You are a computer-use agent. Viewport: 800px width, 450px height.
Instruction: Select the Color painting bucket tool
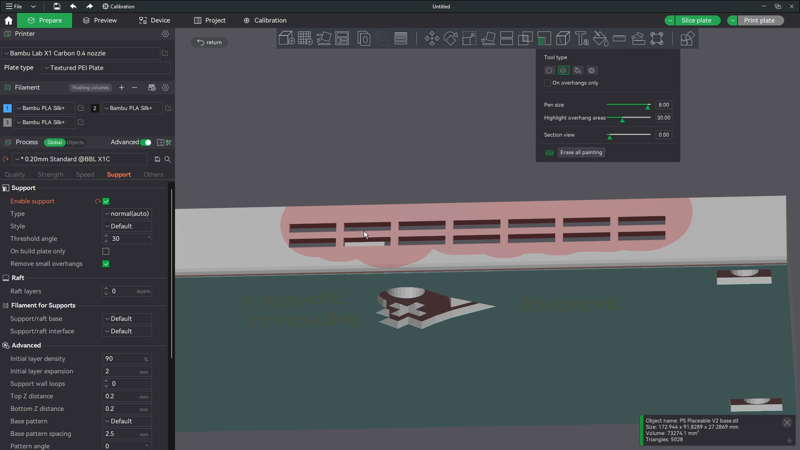600,38
